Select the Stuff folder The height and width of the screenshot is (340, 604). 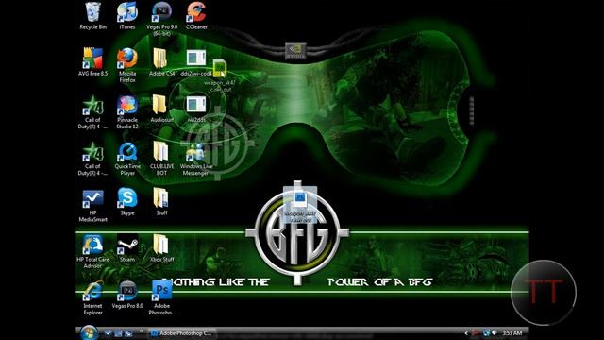[161, 201]
